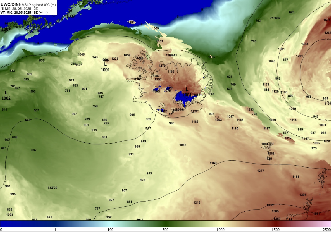Image resolution: width=331 pixels, height=232 pixels.
Task: Click the value 913
Action: pos(94,130)
